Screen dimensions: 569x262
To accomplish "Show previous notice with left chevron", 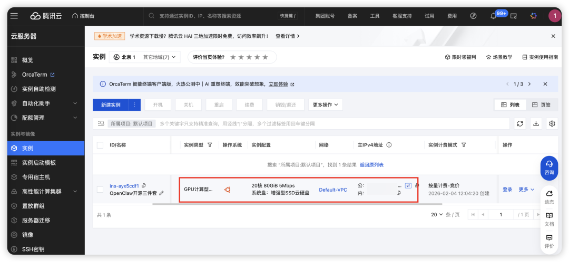I will click(x=507, y=84).
